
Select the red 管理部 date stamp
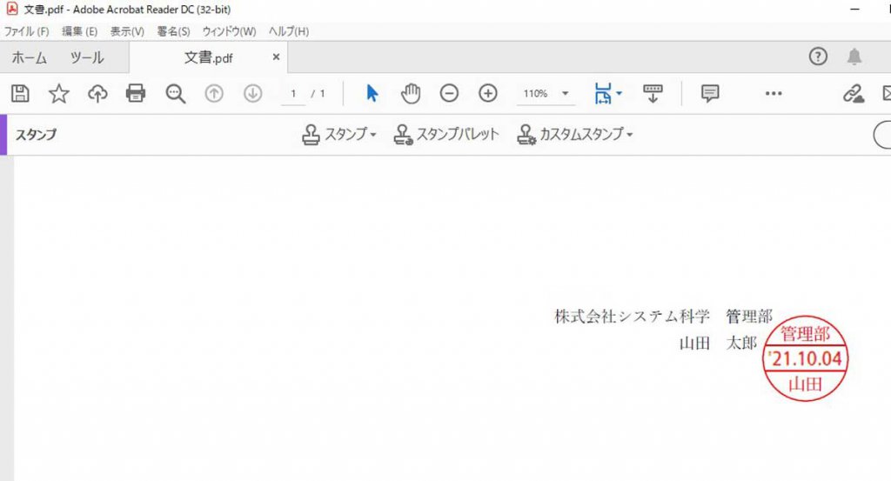(805, 358)
